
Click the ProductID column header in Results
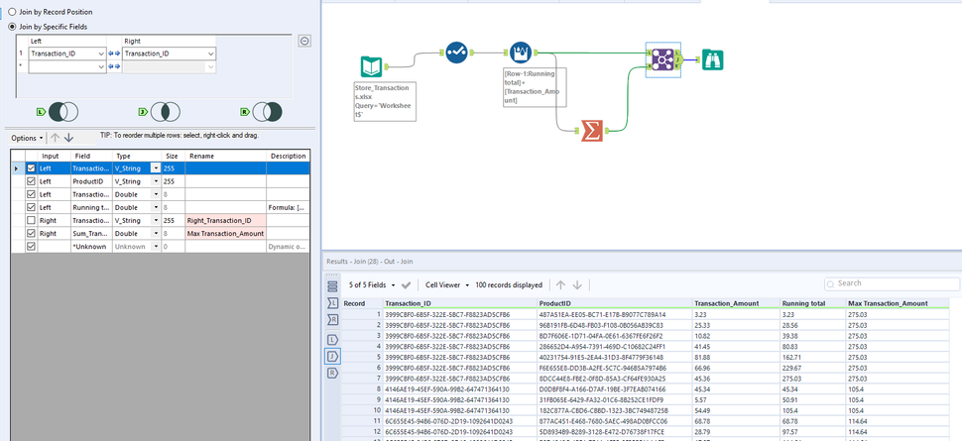[615, 303]
